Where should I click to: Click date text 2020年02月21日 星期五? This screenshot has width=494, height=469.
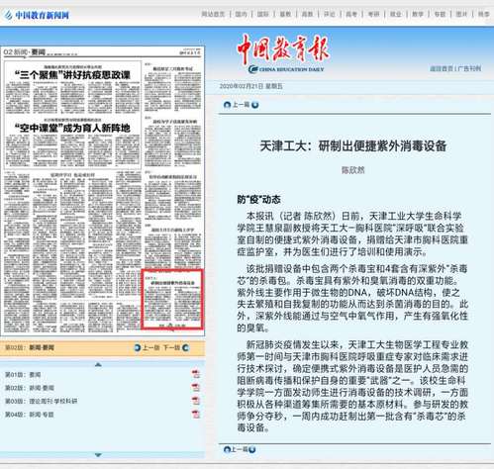point(250,86)
